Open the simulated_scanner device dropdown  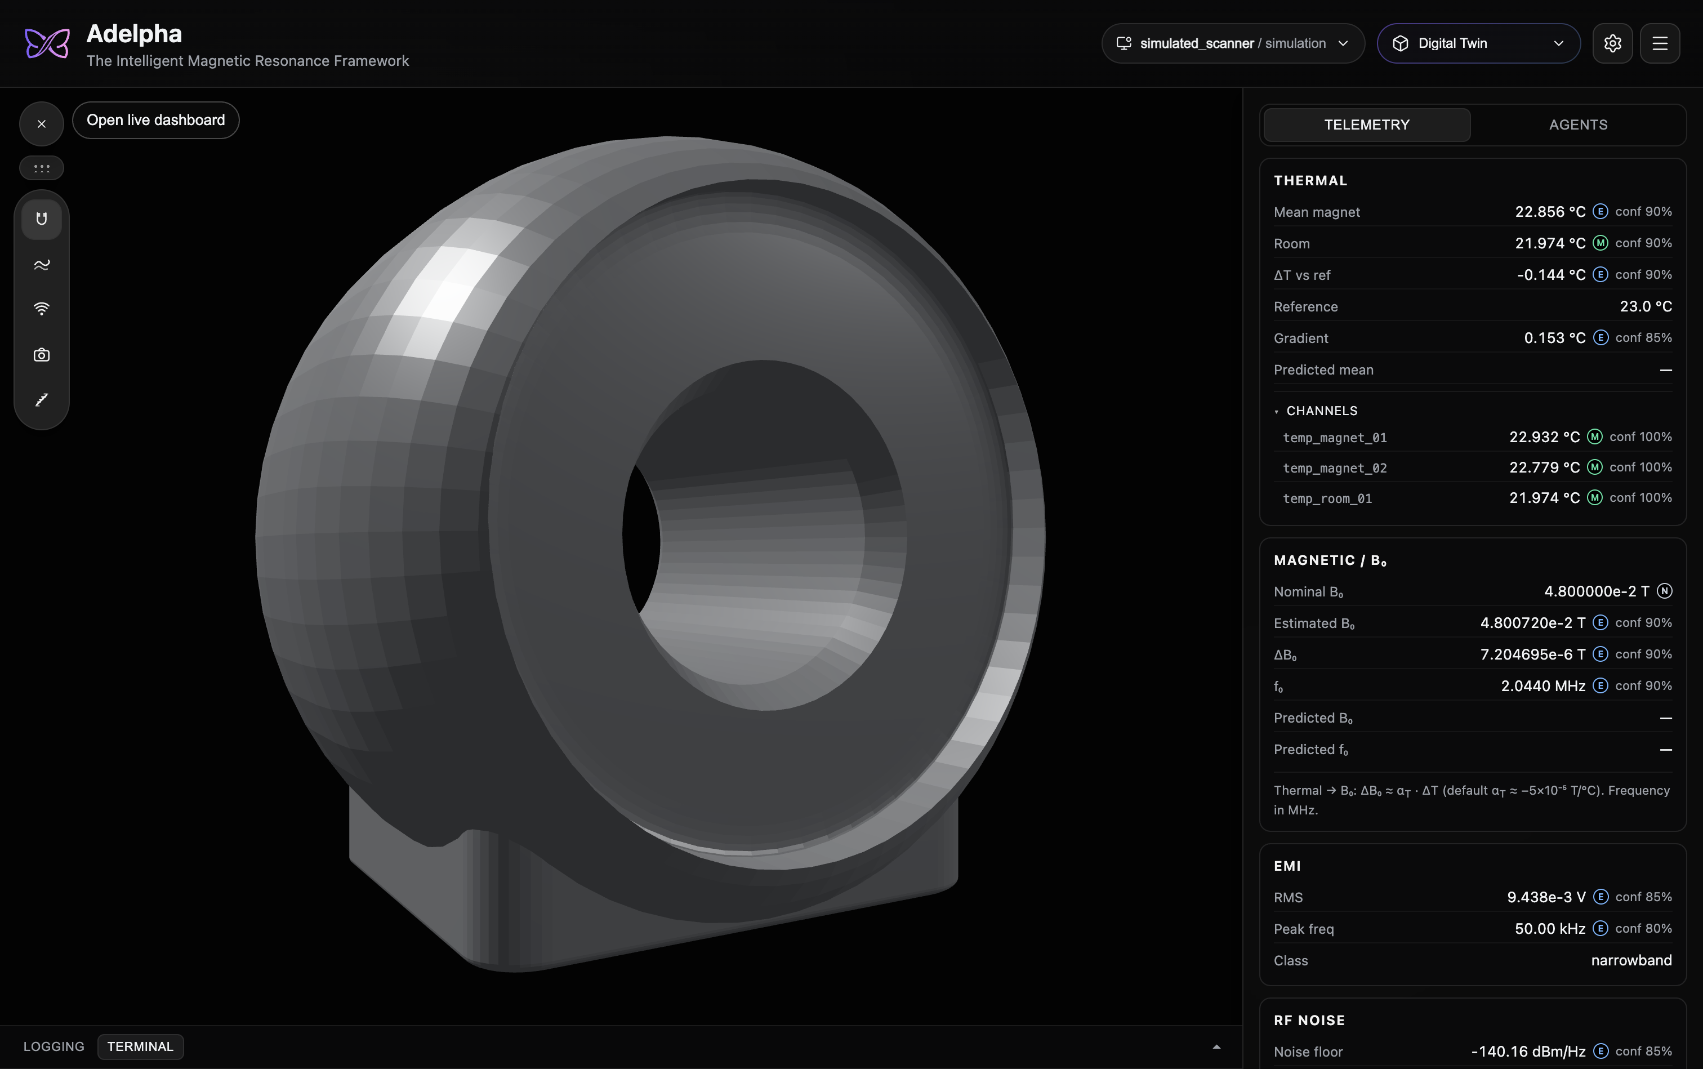point(1233,43)
